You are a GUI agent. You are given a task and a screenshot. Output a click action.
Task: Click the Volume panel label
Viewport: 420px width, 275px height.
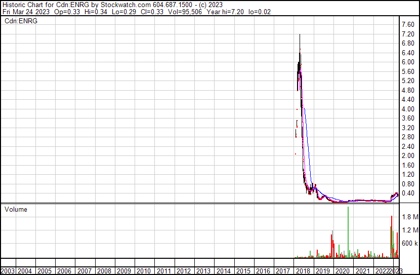[16, 209]
